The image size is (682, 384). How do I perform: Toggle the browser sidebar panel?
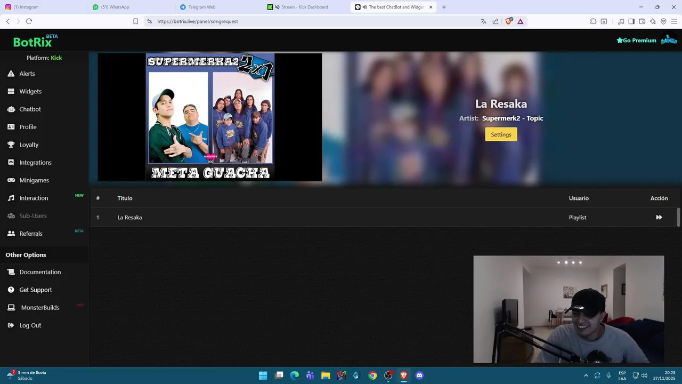coord(631,21)
